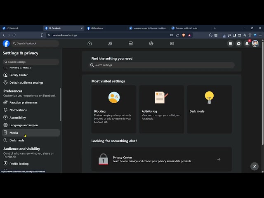Screen dimensions: 264x198
Task: Switch to Manage accounts browser tab
Action: coord(148,28)
